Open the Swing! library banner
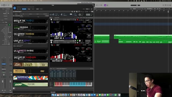 coord(31,84)
